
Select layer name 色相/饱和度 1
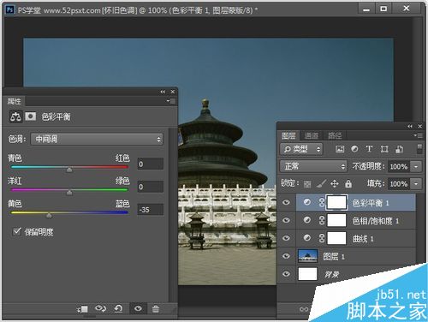(x=376, y=221)
